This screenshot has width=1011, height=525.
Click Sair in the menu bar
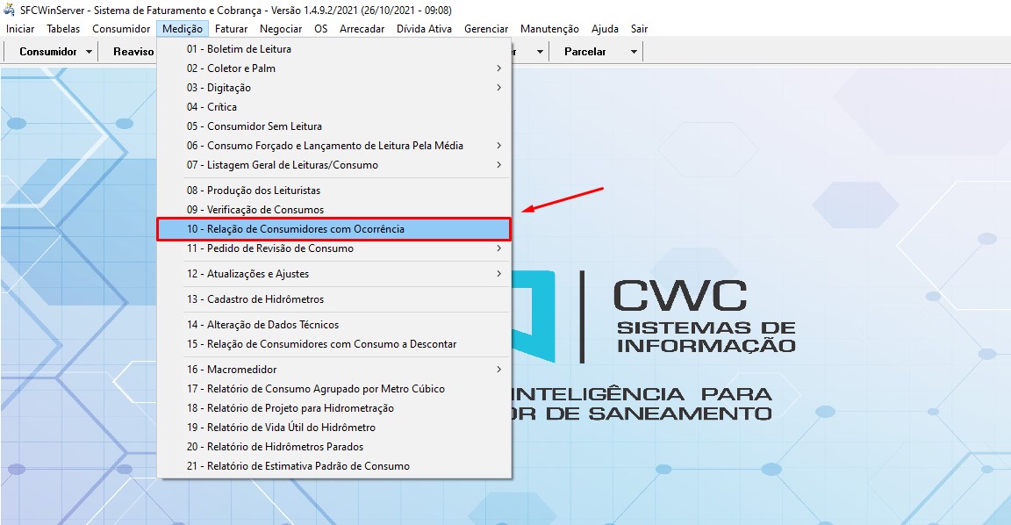[639, 28]
